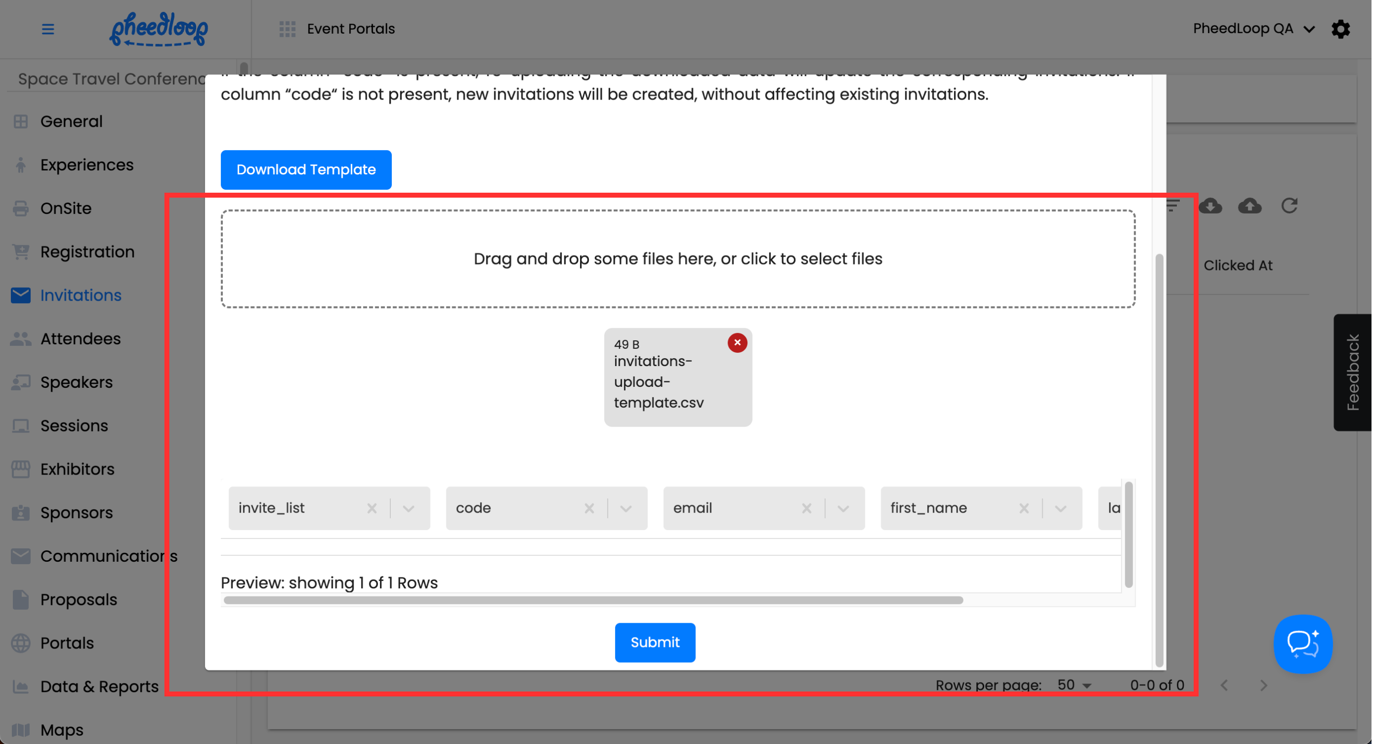The height and width of the screenshot is (744, 1373).
Task: Clear the email column mapping
Action: pyautogui.click(x=806, y=508)
